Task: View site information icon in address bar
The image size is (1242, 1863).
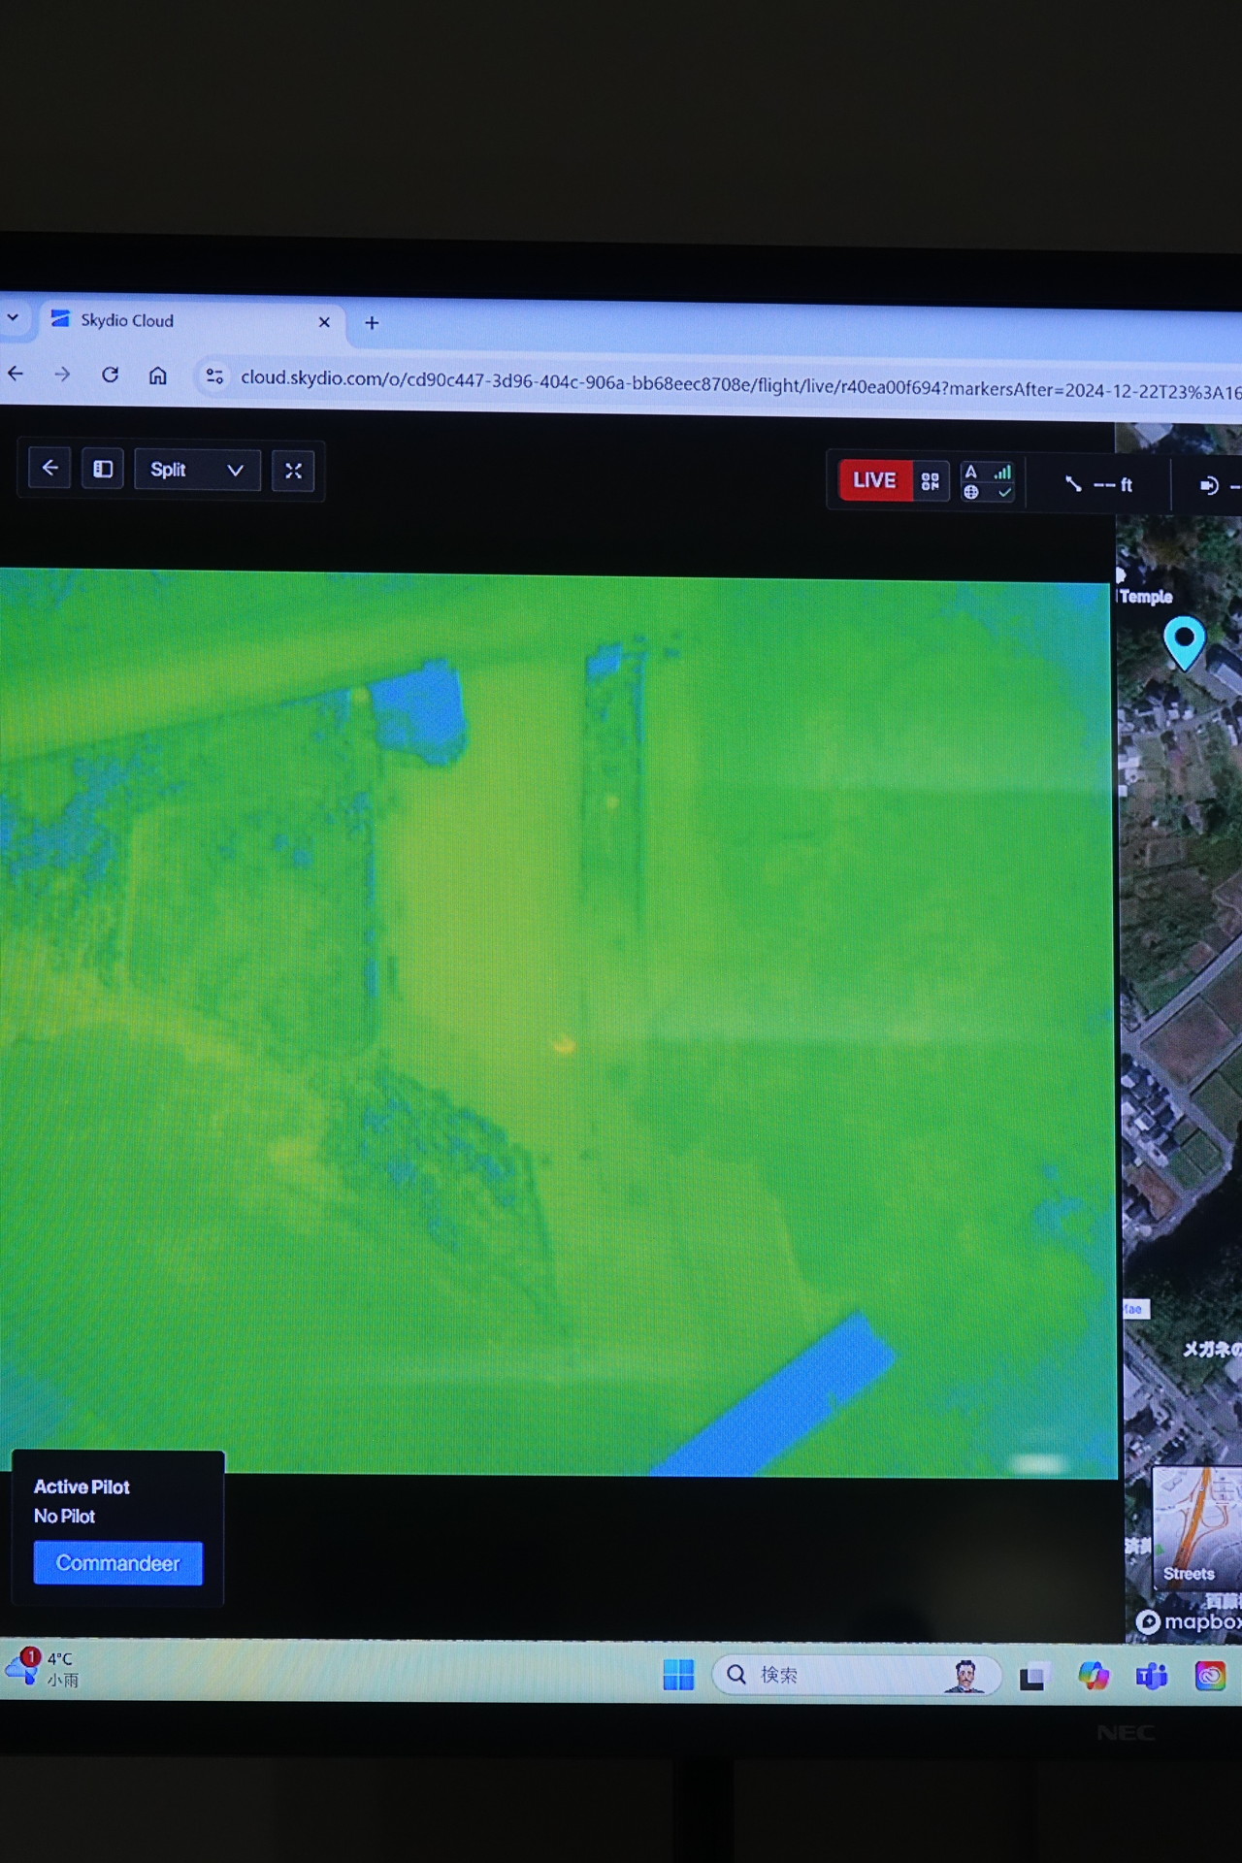Action: (x=214, y=376)
